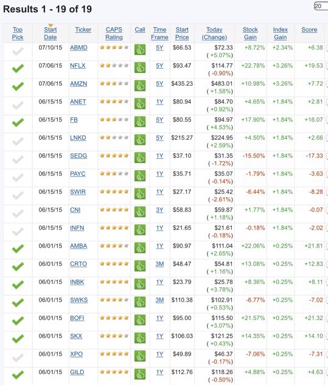Image resolution: width=328 pixels, height=385 pixels.
Task: Click the outperform thumbs-up icon for ABMD
Action: coord(140,50)
